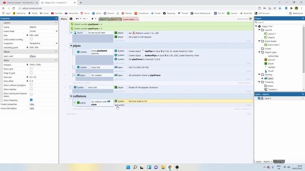Close the Properties panel
Screen dimensions: 305x171
tap(56, 18)
